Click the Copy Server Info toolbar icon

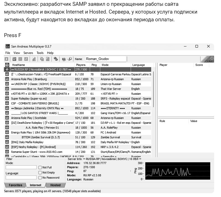42,59
